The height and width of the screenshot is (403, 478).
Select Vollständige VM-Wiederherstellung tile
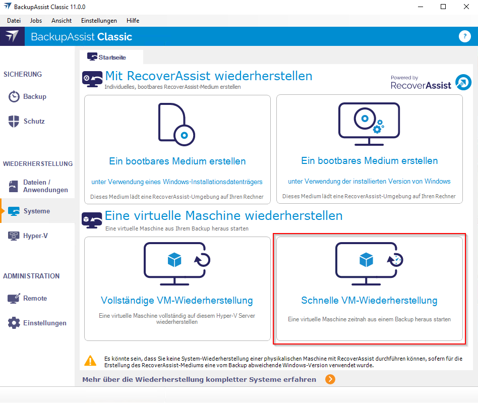point(177,289)
